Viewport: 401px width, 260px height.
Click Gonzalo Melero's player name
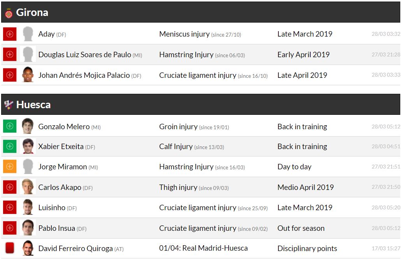pyautogui.click(x=64, y=126)
